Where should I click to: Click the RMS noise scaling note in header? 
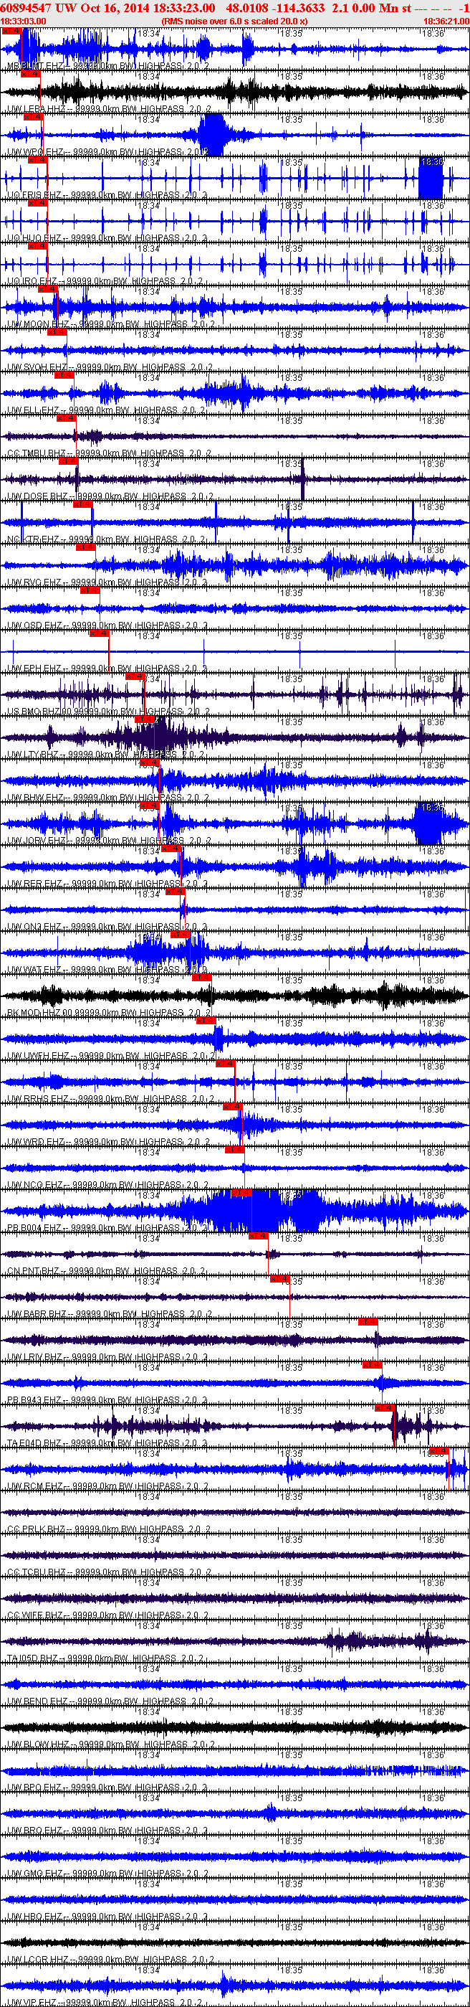tap(234, 21)
